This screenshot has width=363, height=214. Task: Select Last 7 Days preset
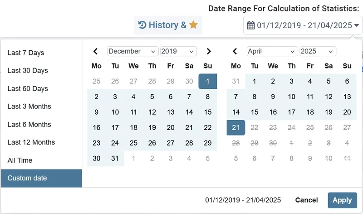click(26, 53)
